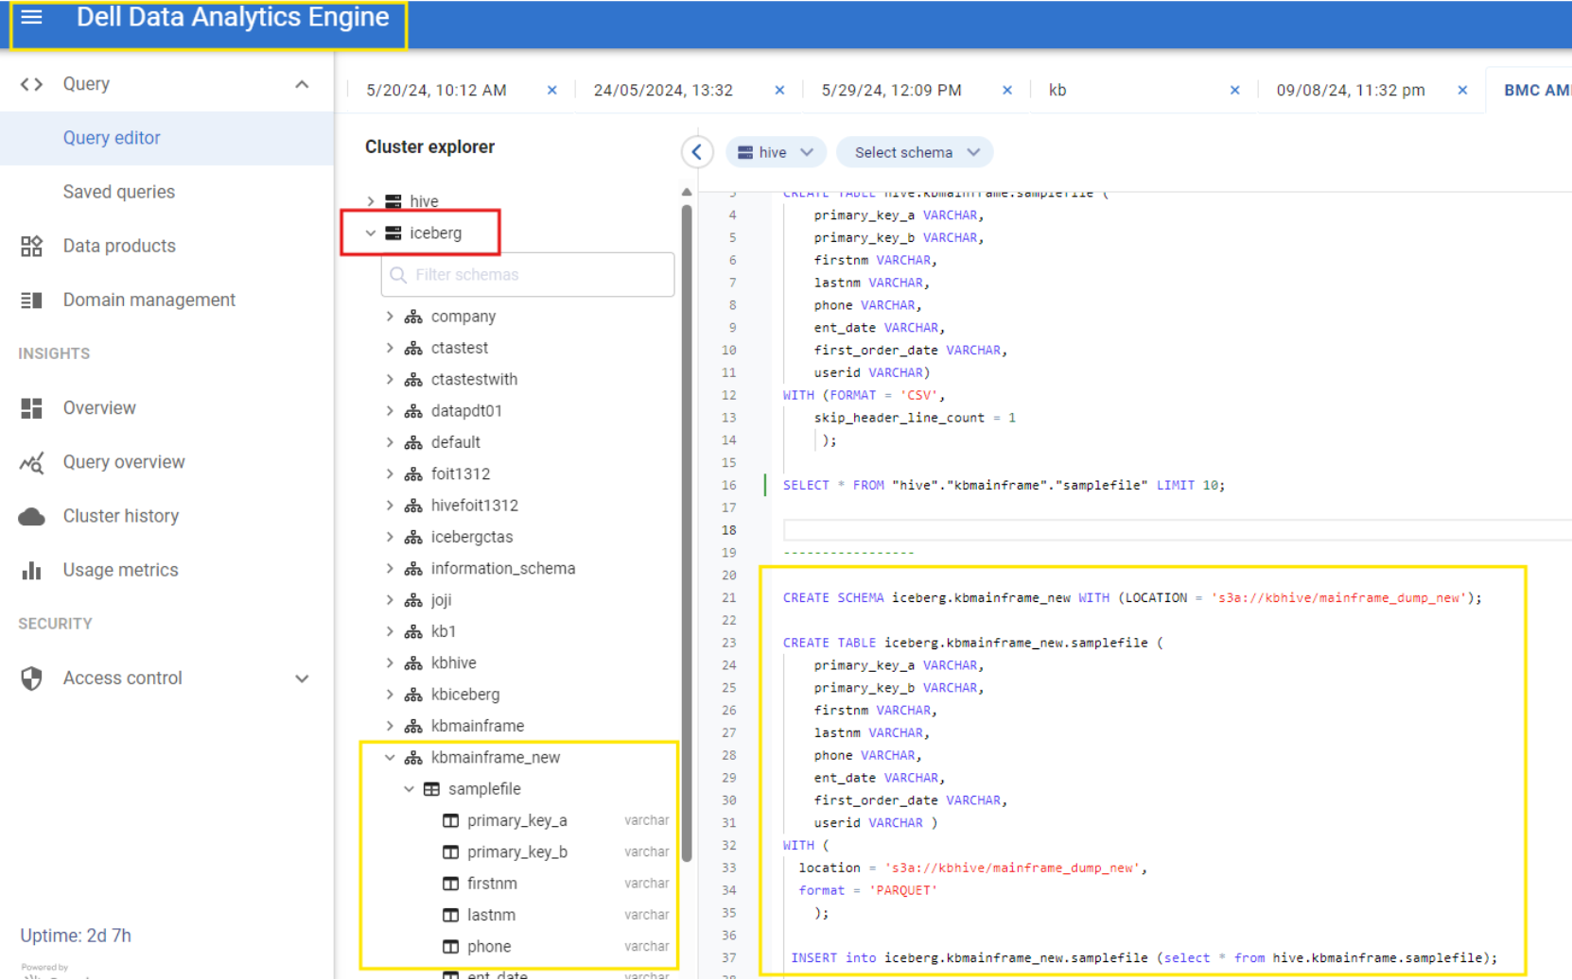Collapse cluster explorer with back arrow button
This screenshot has width=1572, height=980.
(x=697, y=152)
